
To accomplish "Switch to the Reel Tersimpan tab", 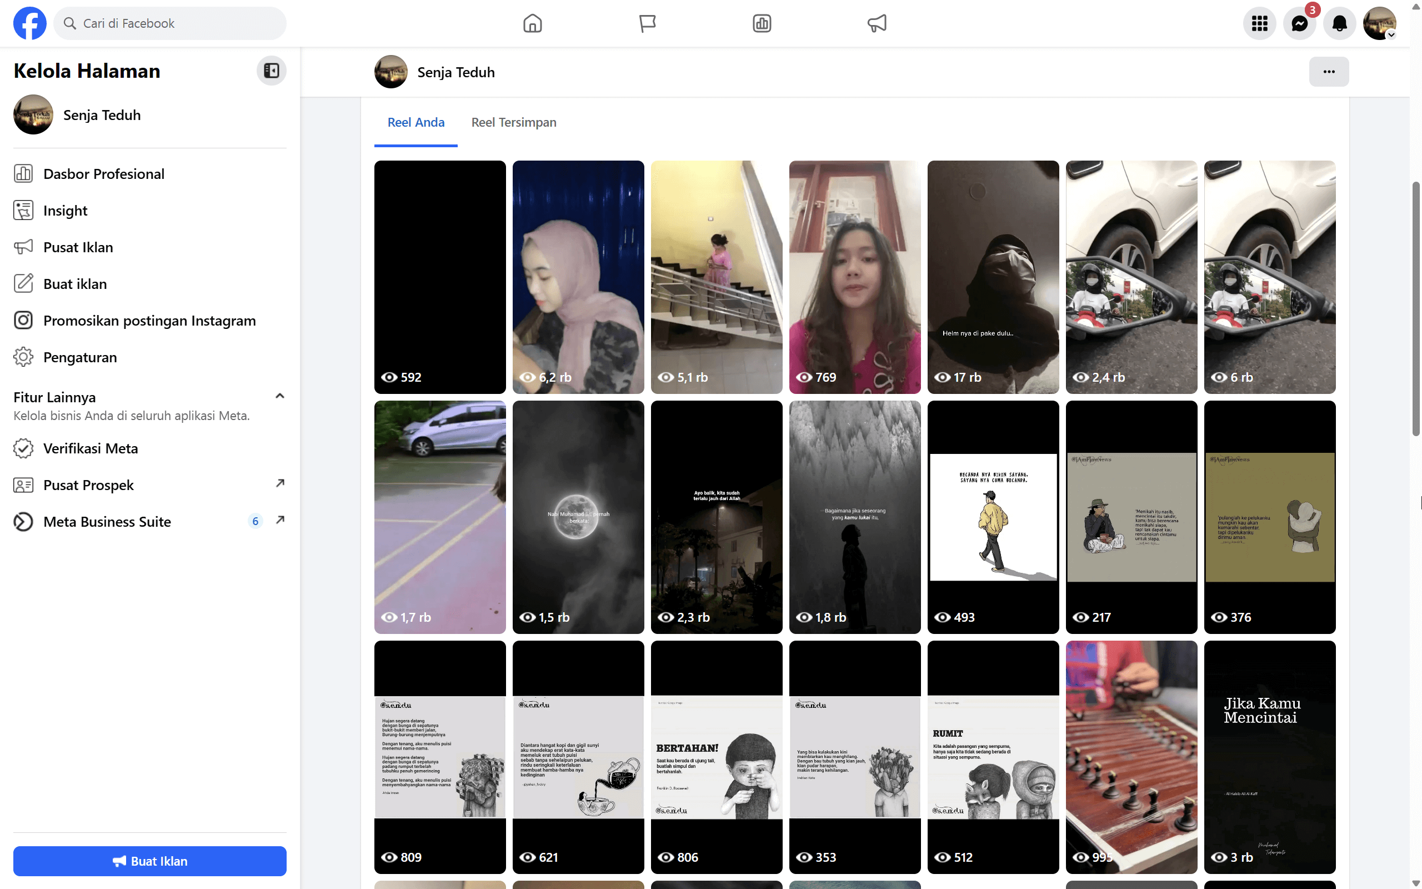I will point(514,122).
